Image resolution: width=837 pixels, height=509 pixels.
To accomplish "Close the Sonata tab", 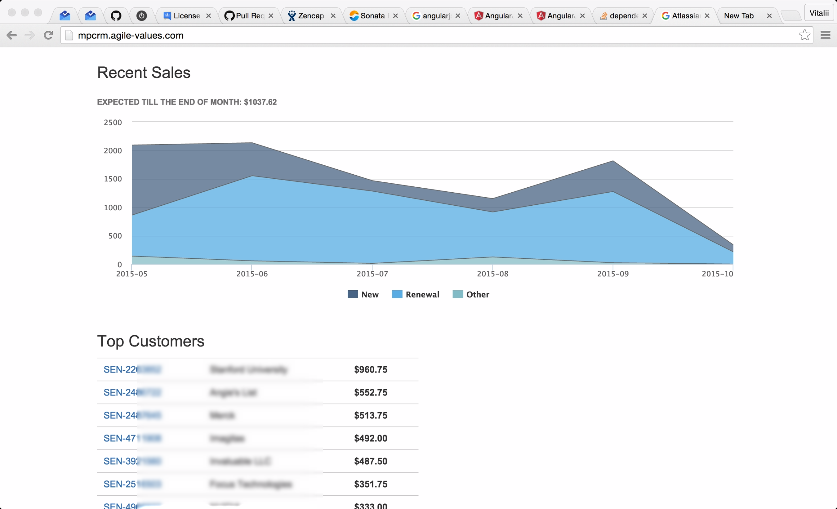I will pos(395,16).
